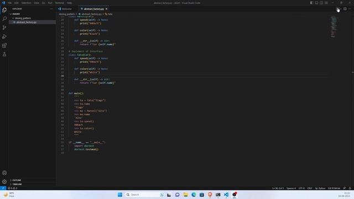Change CRLF end of line sequence
The image size is (354, 199).
tap(310, 188)
